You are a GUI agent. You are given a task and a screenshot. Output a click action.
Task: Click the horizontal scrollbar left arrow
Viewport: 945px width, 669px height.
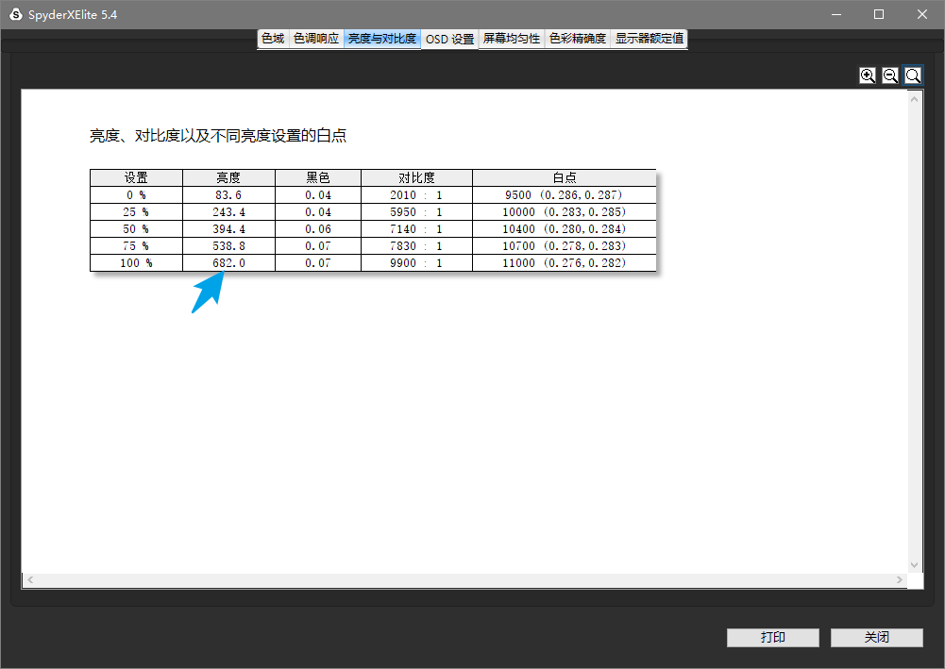click(x=29, y=580)
